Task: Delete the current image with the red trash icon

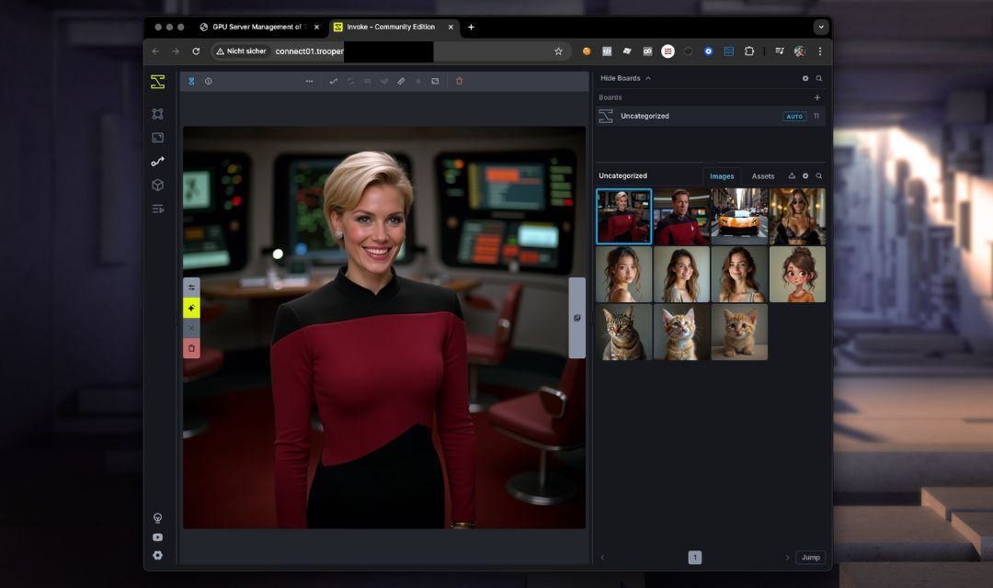Action: (459, 81)
